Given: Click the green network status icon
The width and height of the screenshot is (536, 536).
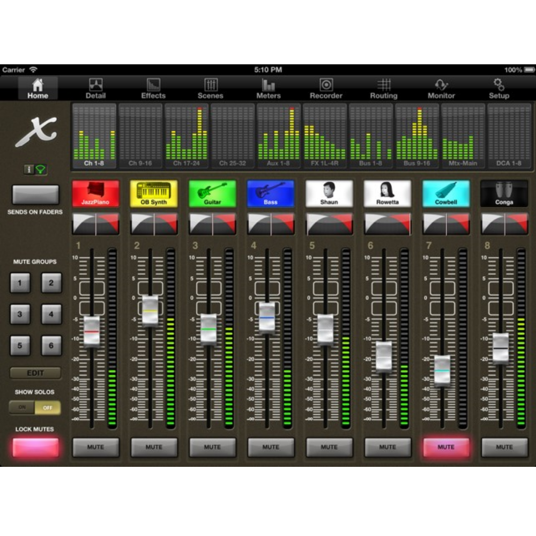Looking at the screenshot, I should click(x=41, y=169).
